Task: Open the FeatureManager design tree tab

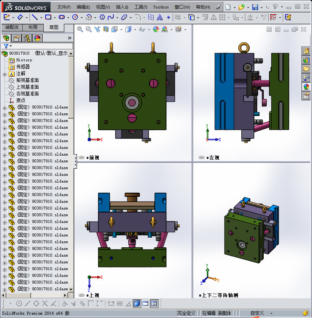Action: [6, 38]
